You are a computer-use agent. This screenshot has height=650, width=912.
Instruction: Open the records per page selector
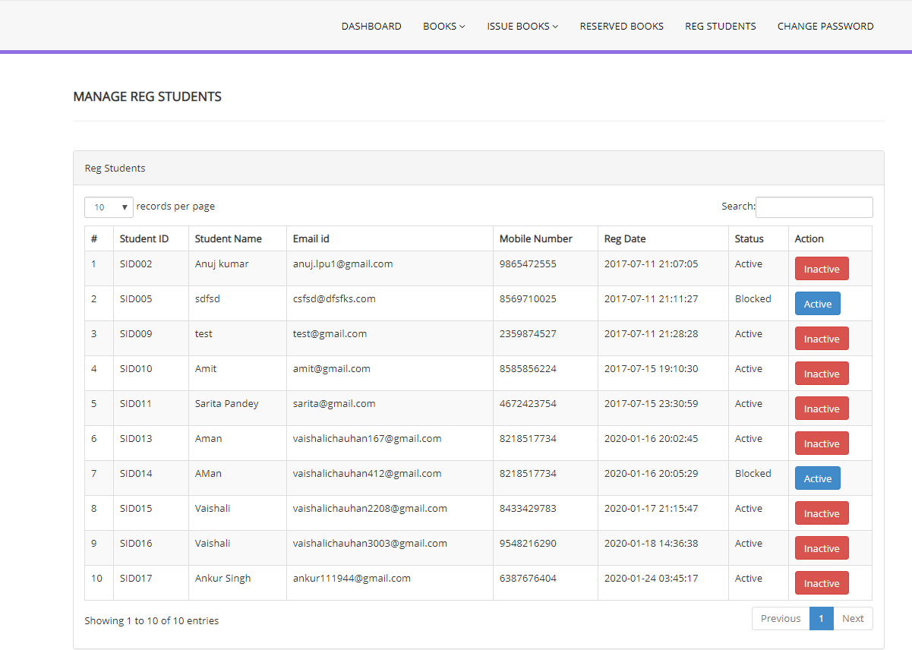(108, 207)
